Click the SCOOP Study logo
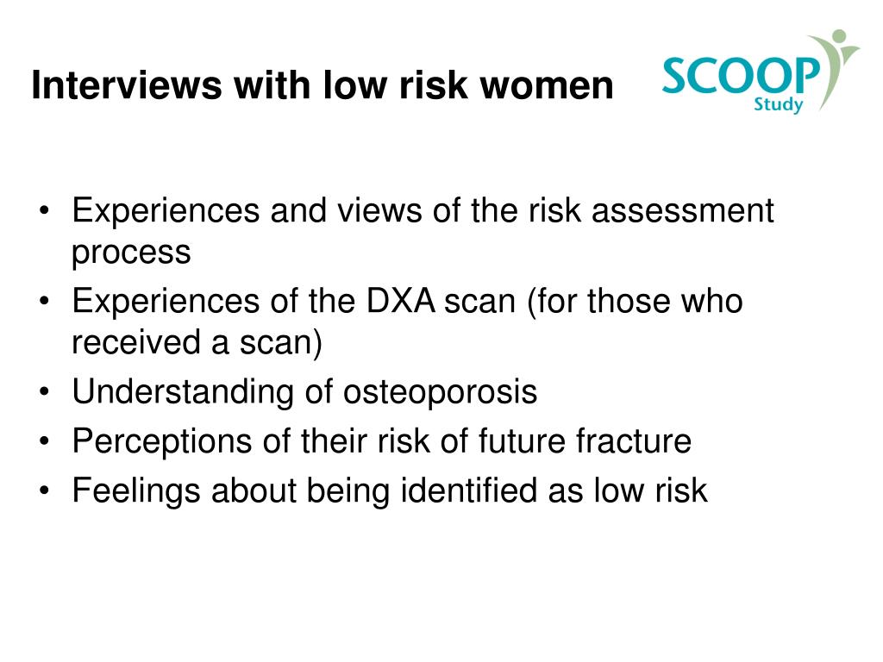This screenshot has height=662, width=883. (x=761, y=72)
